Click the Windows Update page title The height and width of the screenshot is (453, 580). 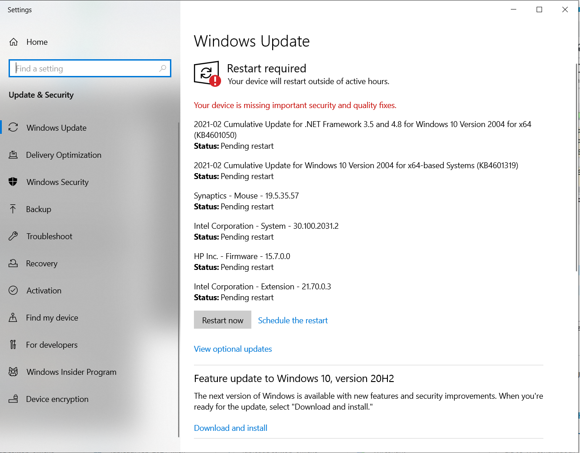(x=252, y=41)
